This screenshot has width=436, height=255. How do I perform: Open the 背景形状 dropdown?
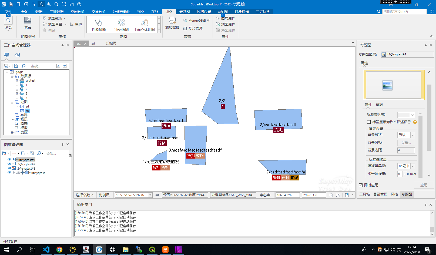[x=412, y=135]
